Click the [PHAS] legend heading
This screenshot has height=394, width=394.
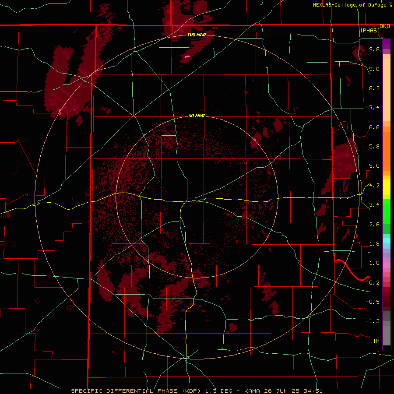pos(370,30)
